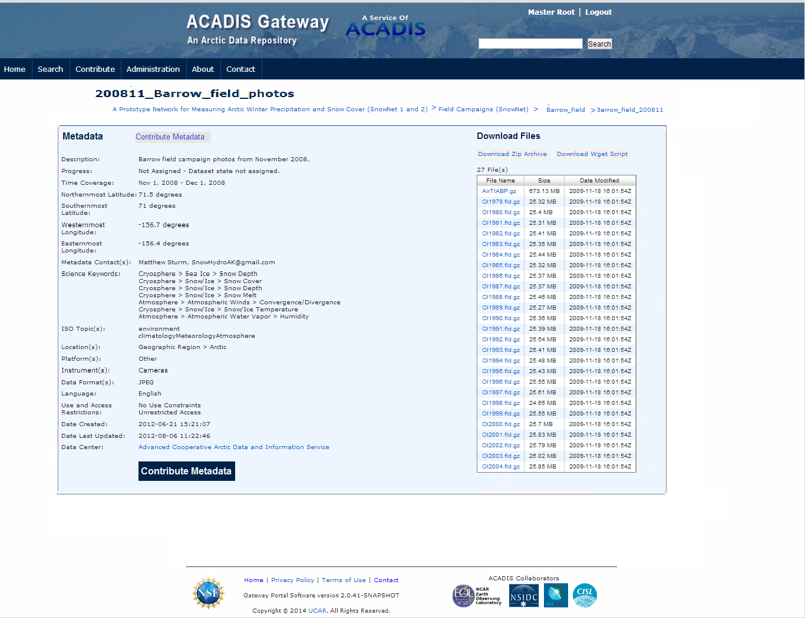Click Download Zip Archive link
The image size is (805, 618).
click(512, 154)
